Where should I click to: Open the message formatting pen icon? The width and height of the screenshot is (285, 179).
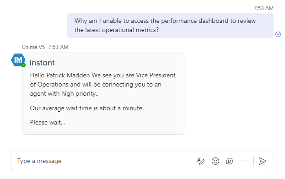pyautogui.click(x=201, y=161)
